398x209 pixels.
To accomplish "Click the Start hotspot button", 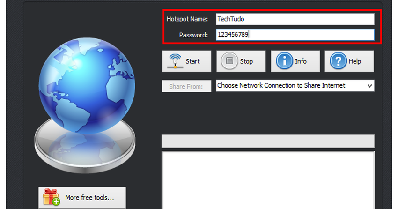I will (x=186, y=61).
